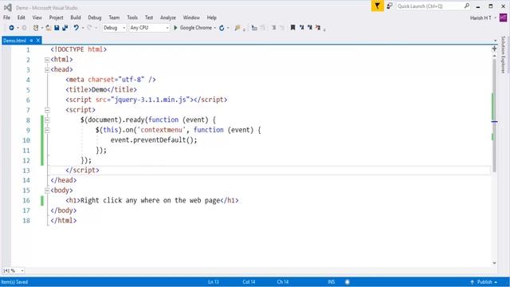Click the Navigate Backward toolbar icon

[x=11, y=28]
